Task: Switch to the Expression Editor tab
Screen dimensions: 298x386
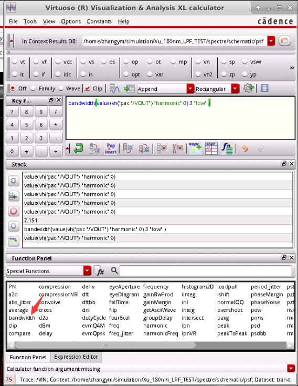Action: click(x=76, y=357)
